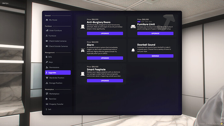The width and height of the screenshot is (224, 126).
Task: Open My House page
Action: [58, 20]
